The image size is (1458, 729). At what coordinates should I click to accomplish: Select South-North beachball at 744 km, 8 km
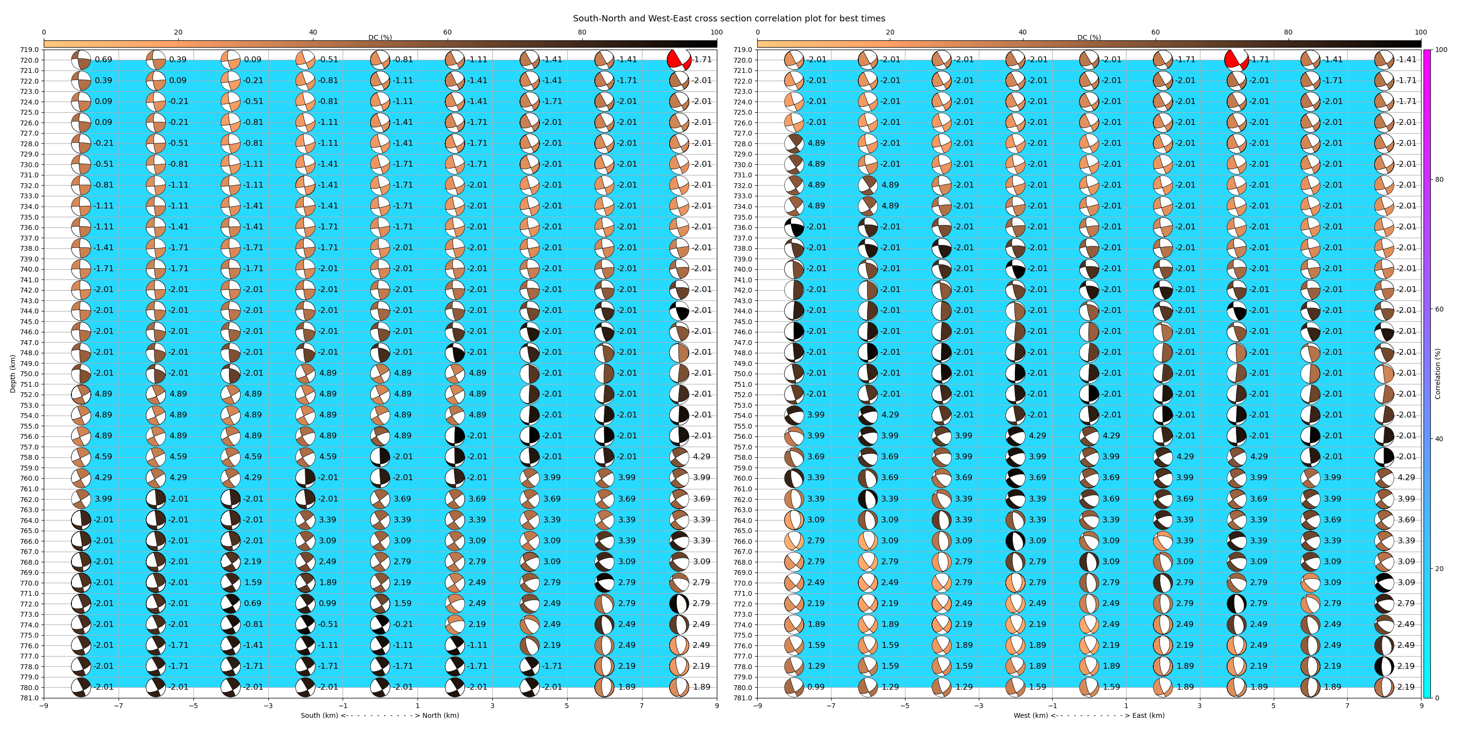(x=678, y=311)
